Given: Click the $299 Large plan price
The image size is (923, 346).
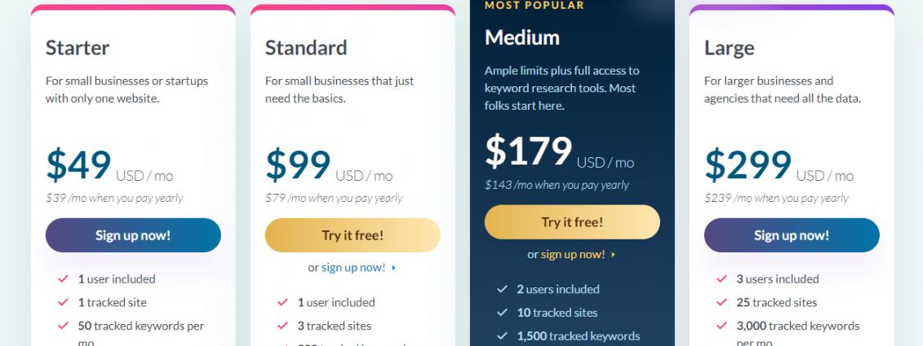Looking at the screenshot, I should coord(748,164).
